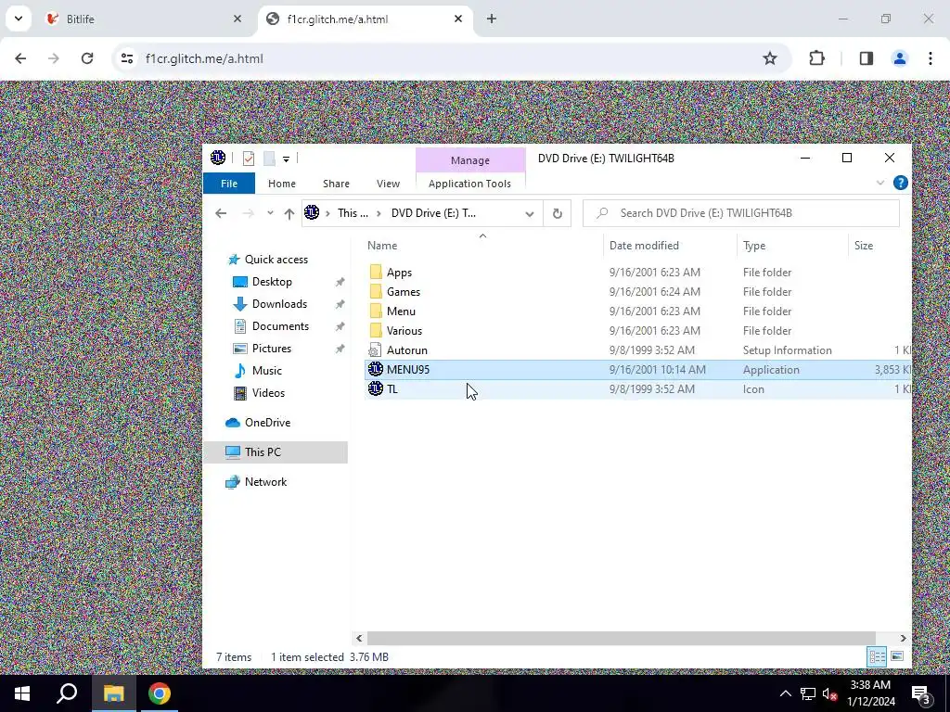
Task: Open the Share ribbon tab
Action: 336,184
